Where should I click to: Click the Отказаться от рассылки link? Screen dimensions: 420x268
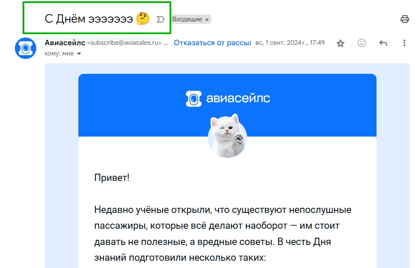pos(213,43)
